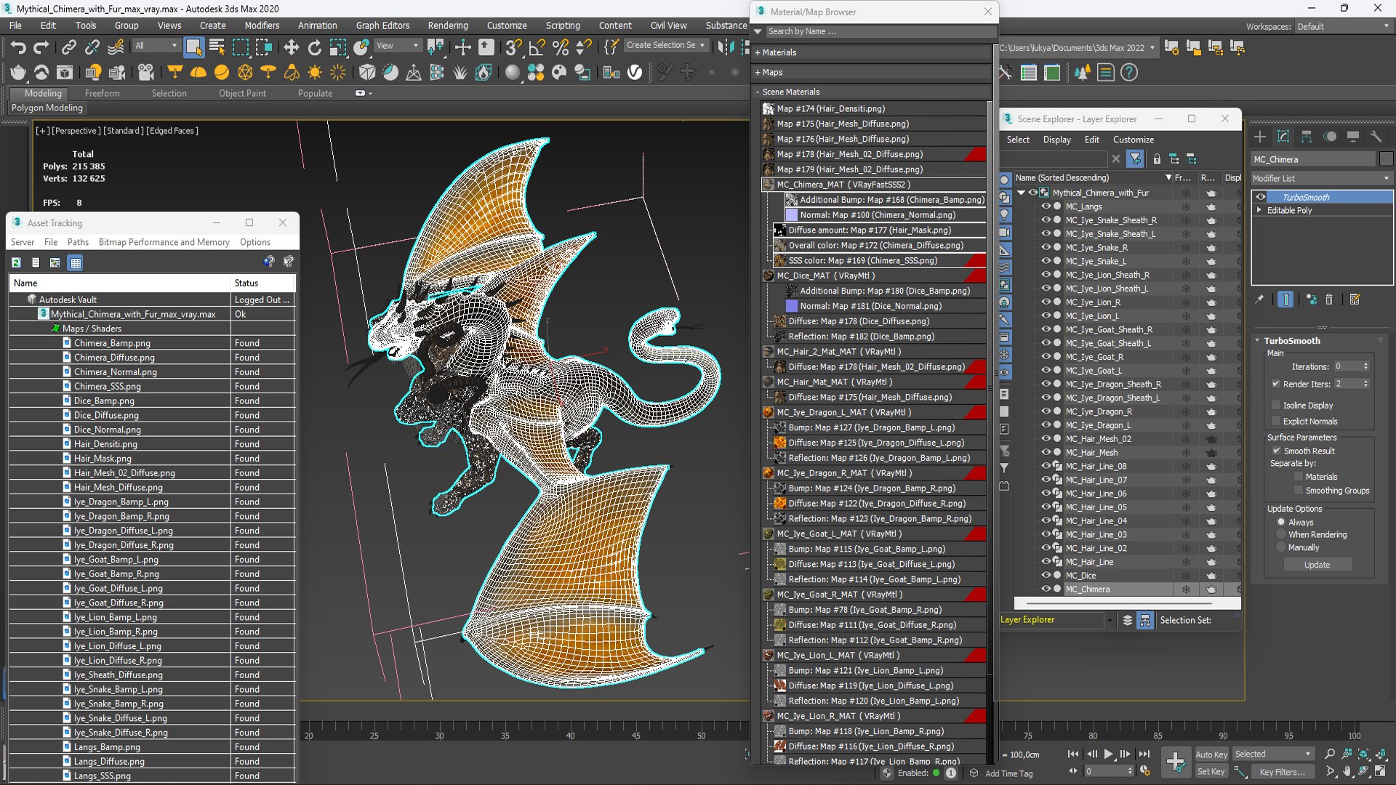Click the TurboSmooth Update button
Viewport: 1396px width, 785px height.
[x=1317, y=565]
